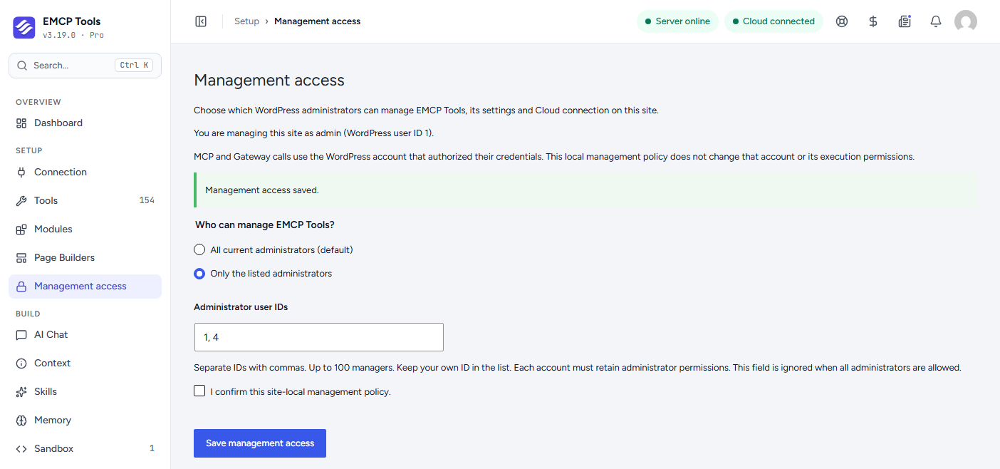Click the Tools count badge 154
This screenshot has width=1000, height=469.
[x=147, y=201]
